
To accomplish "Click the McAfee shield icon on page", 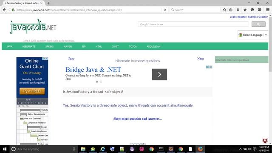I will tap(265, 141).
